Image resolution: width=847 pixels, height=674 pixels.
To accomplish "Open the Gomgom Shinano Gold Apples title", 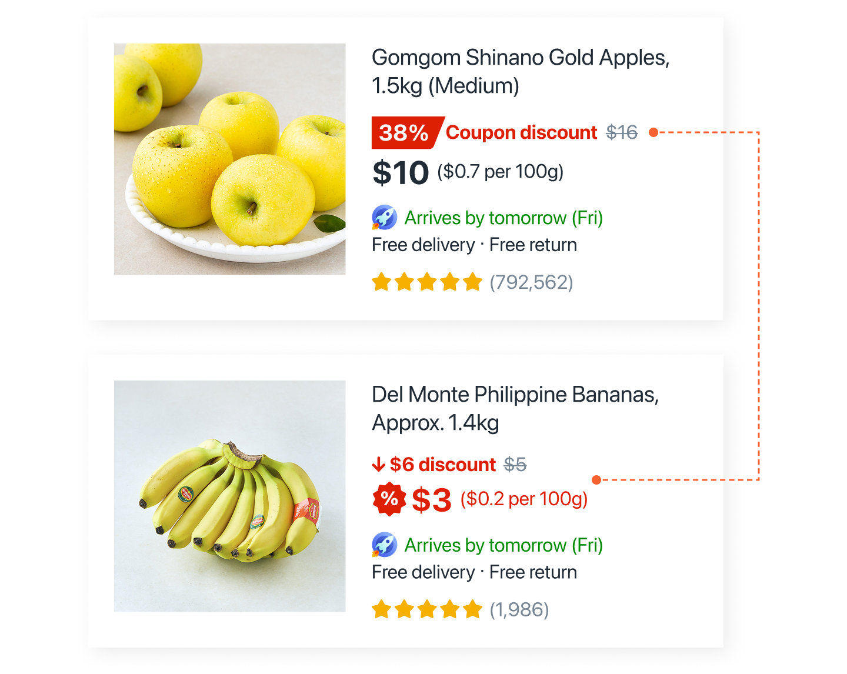I will pos(521,72).
